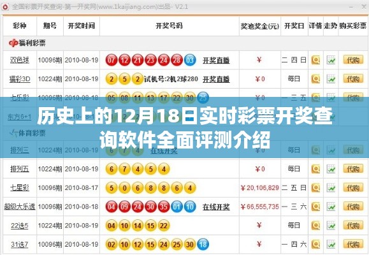Click the 奖池奖金(元) column header
Image resolution: width=369 pixels, height=255 pixels.
point(260,26)
